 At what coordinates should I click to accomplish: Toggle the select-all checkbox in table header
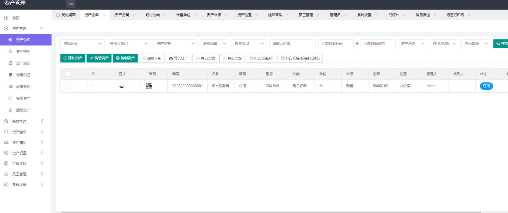click(68, 74)
